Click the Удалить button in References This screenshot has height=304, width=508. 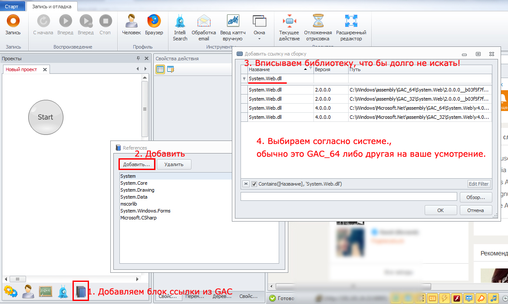coord(174,164)
